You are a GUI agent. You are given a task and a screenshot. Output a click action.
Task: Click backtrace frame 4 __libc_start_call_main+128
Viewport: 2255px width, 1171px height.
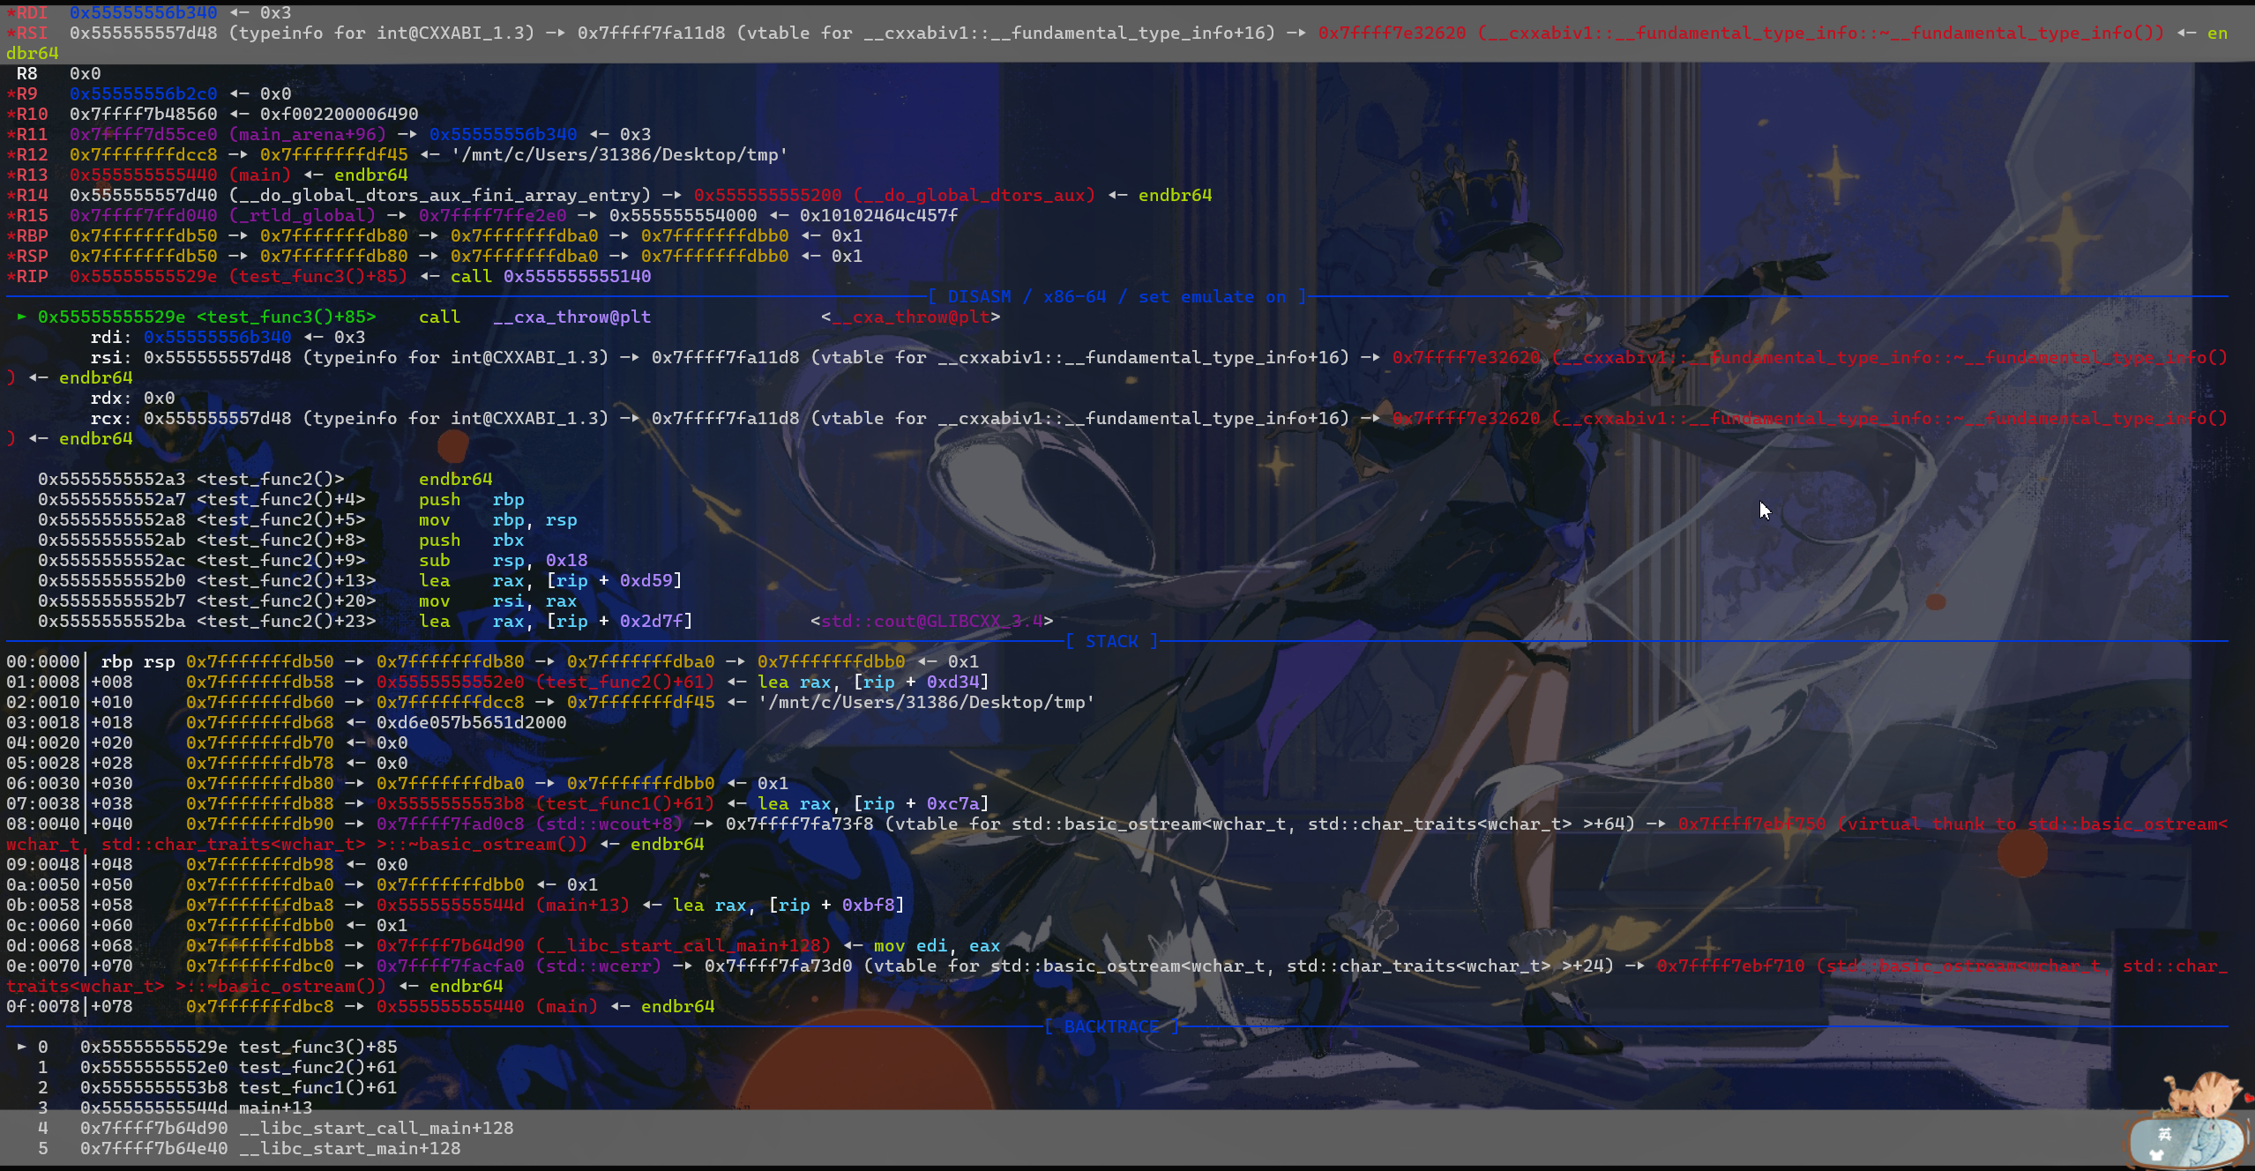pyautogui.click(x=296, y=1128)
